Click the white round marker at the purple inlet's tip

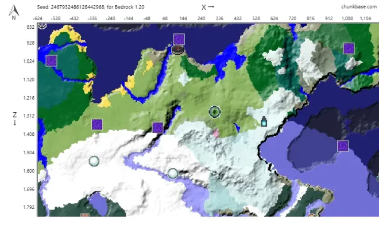173,173
